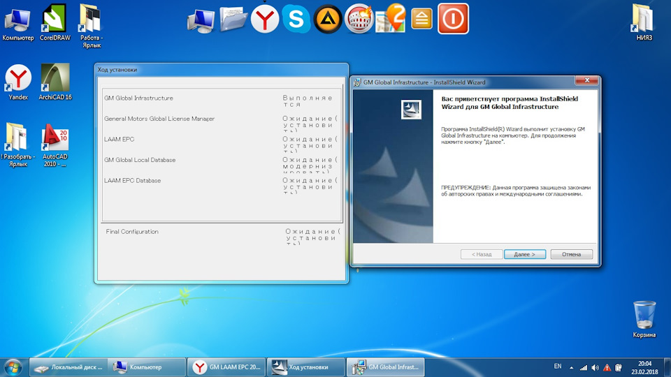671x377 pixels.
Task: Launch AutoCAD 2010 desktop shortcut
Action: [x=55, y=145]
